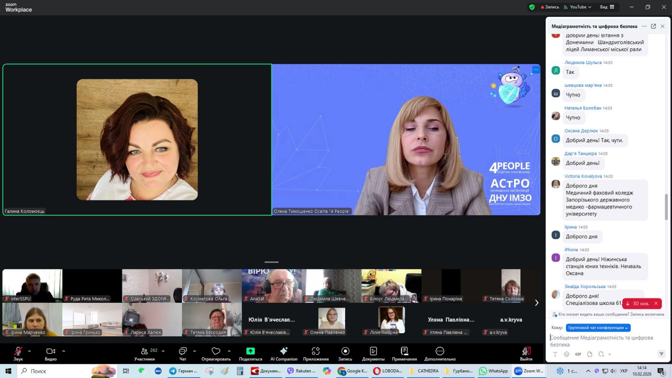Click the emoji icon in chat toolbar
The height and width of the screenshot is (378, 672).
coord(567,354)
